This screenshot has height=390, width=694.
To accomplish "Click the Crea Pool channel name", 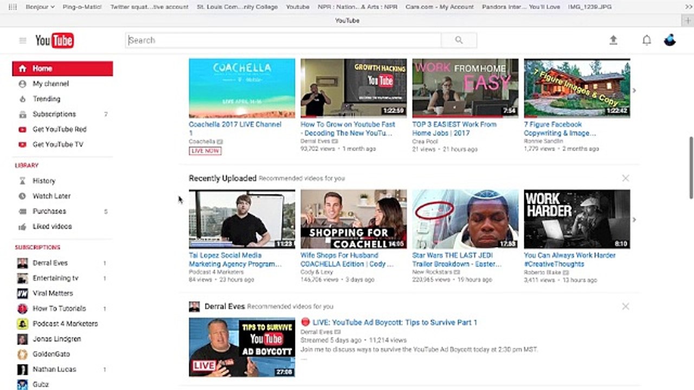I will click(425, 141).
